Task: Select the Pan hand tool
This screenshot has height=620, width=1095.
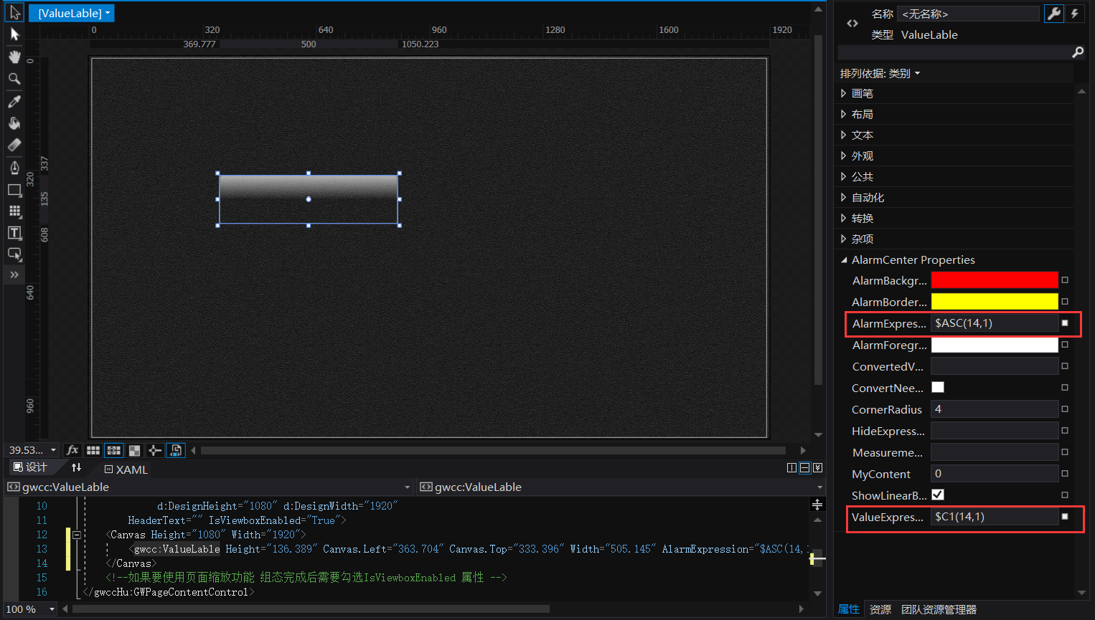Action: [x=14, y=57]
